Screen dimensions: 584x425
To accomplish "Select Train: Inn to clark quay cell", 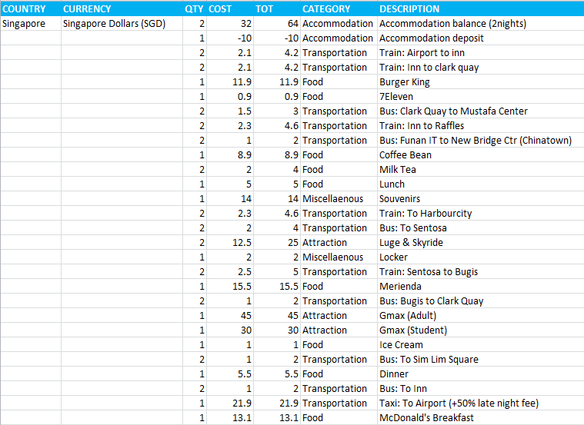I will coord(480,68).
